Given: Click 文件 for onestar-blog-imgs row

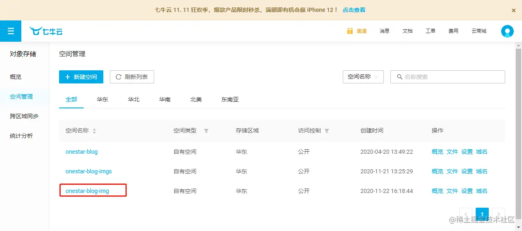Looking at the screenshot, I should coord(452,171).
